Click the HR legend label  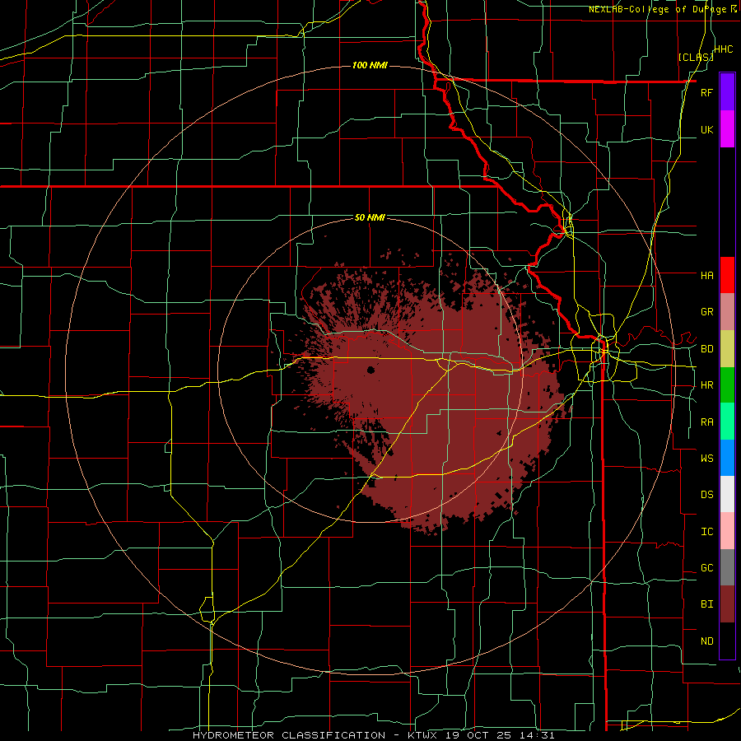tap(706, 385)
